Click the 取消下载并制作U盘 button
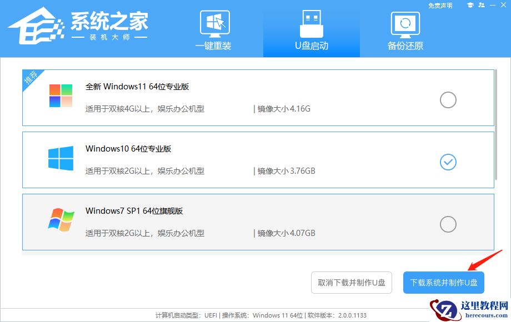This screenshot has height=322, width=511. pos(351,282)
